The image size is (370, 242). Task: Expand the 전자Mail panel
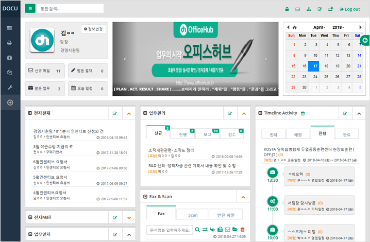(x=129, y=217)
